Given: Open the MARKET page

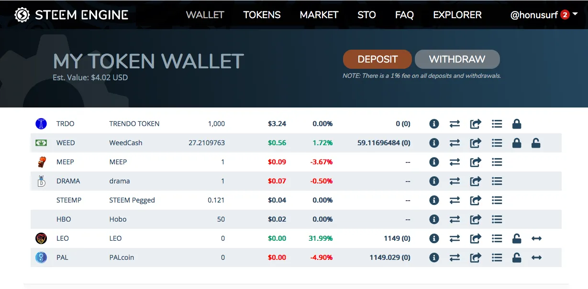Looking at the screenshot, I should tap(319, 15).
